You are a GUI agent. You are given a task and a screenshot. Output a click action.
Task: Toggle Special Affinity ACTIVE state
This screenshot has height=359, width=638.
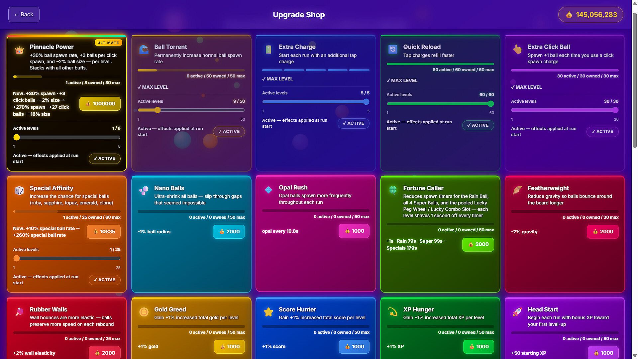[x=104, y=280]
